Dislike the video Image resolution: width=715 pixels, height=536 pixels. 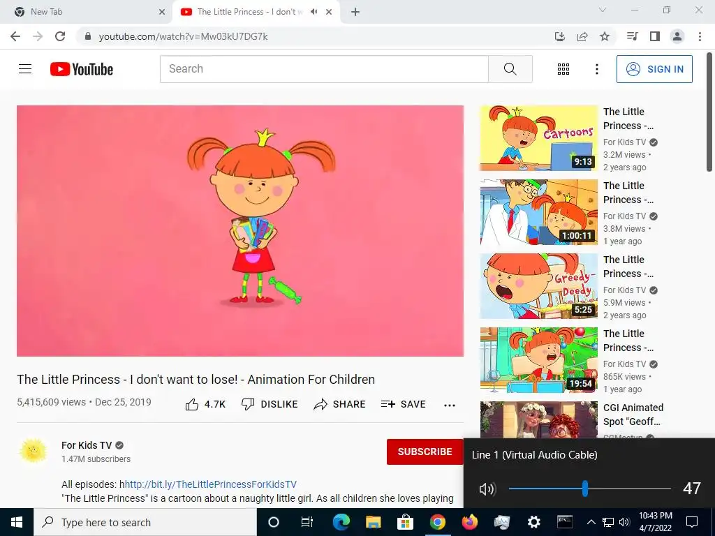click(x=270, y=404)
